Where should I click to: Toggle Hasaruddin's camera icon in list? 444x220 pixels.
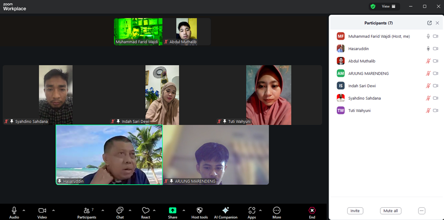click(x=435, y=49)
